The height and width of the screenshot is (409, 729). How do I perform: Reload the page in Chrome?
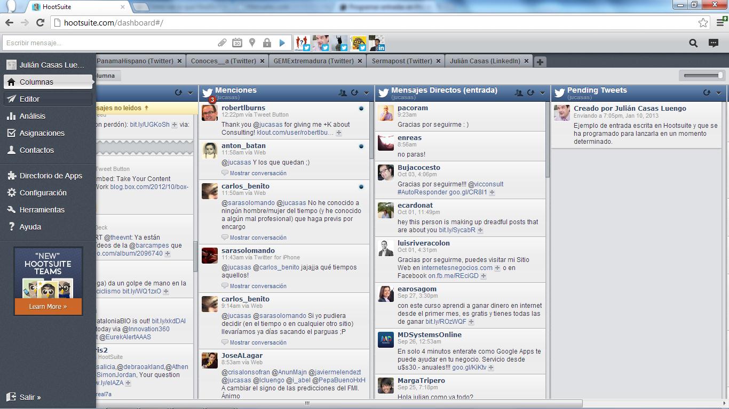(x=40, y=22)
